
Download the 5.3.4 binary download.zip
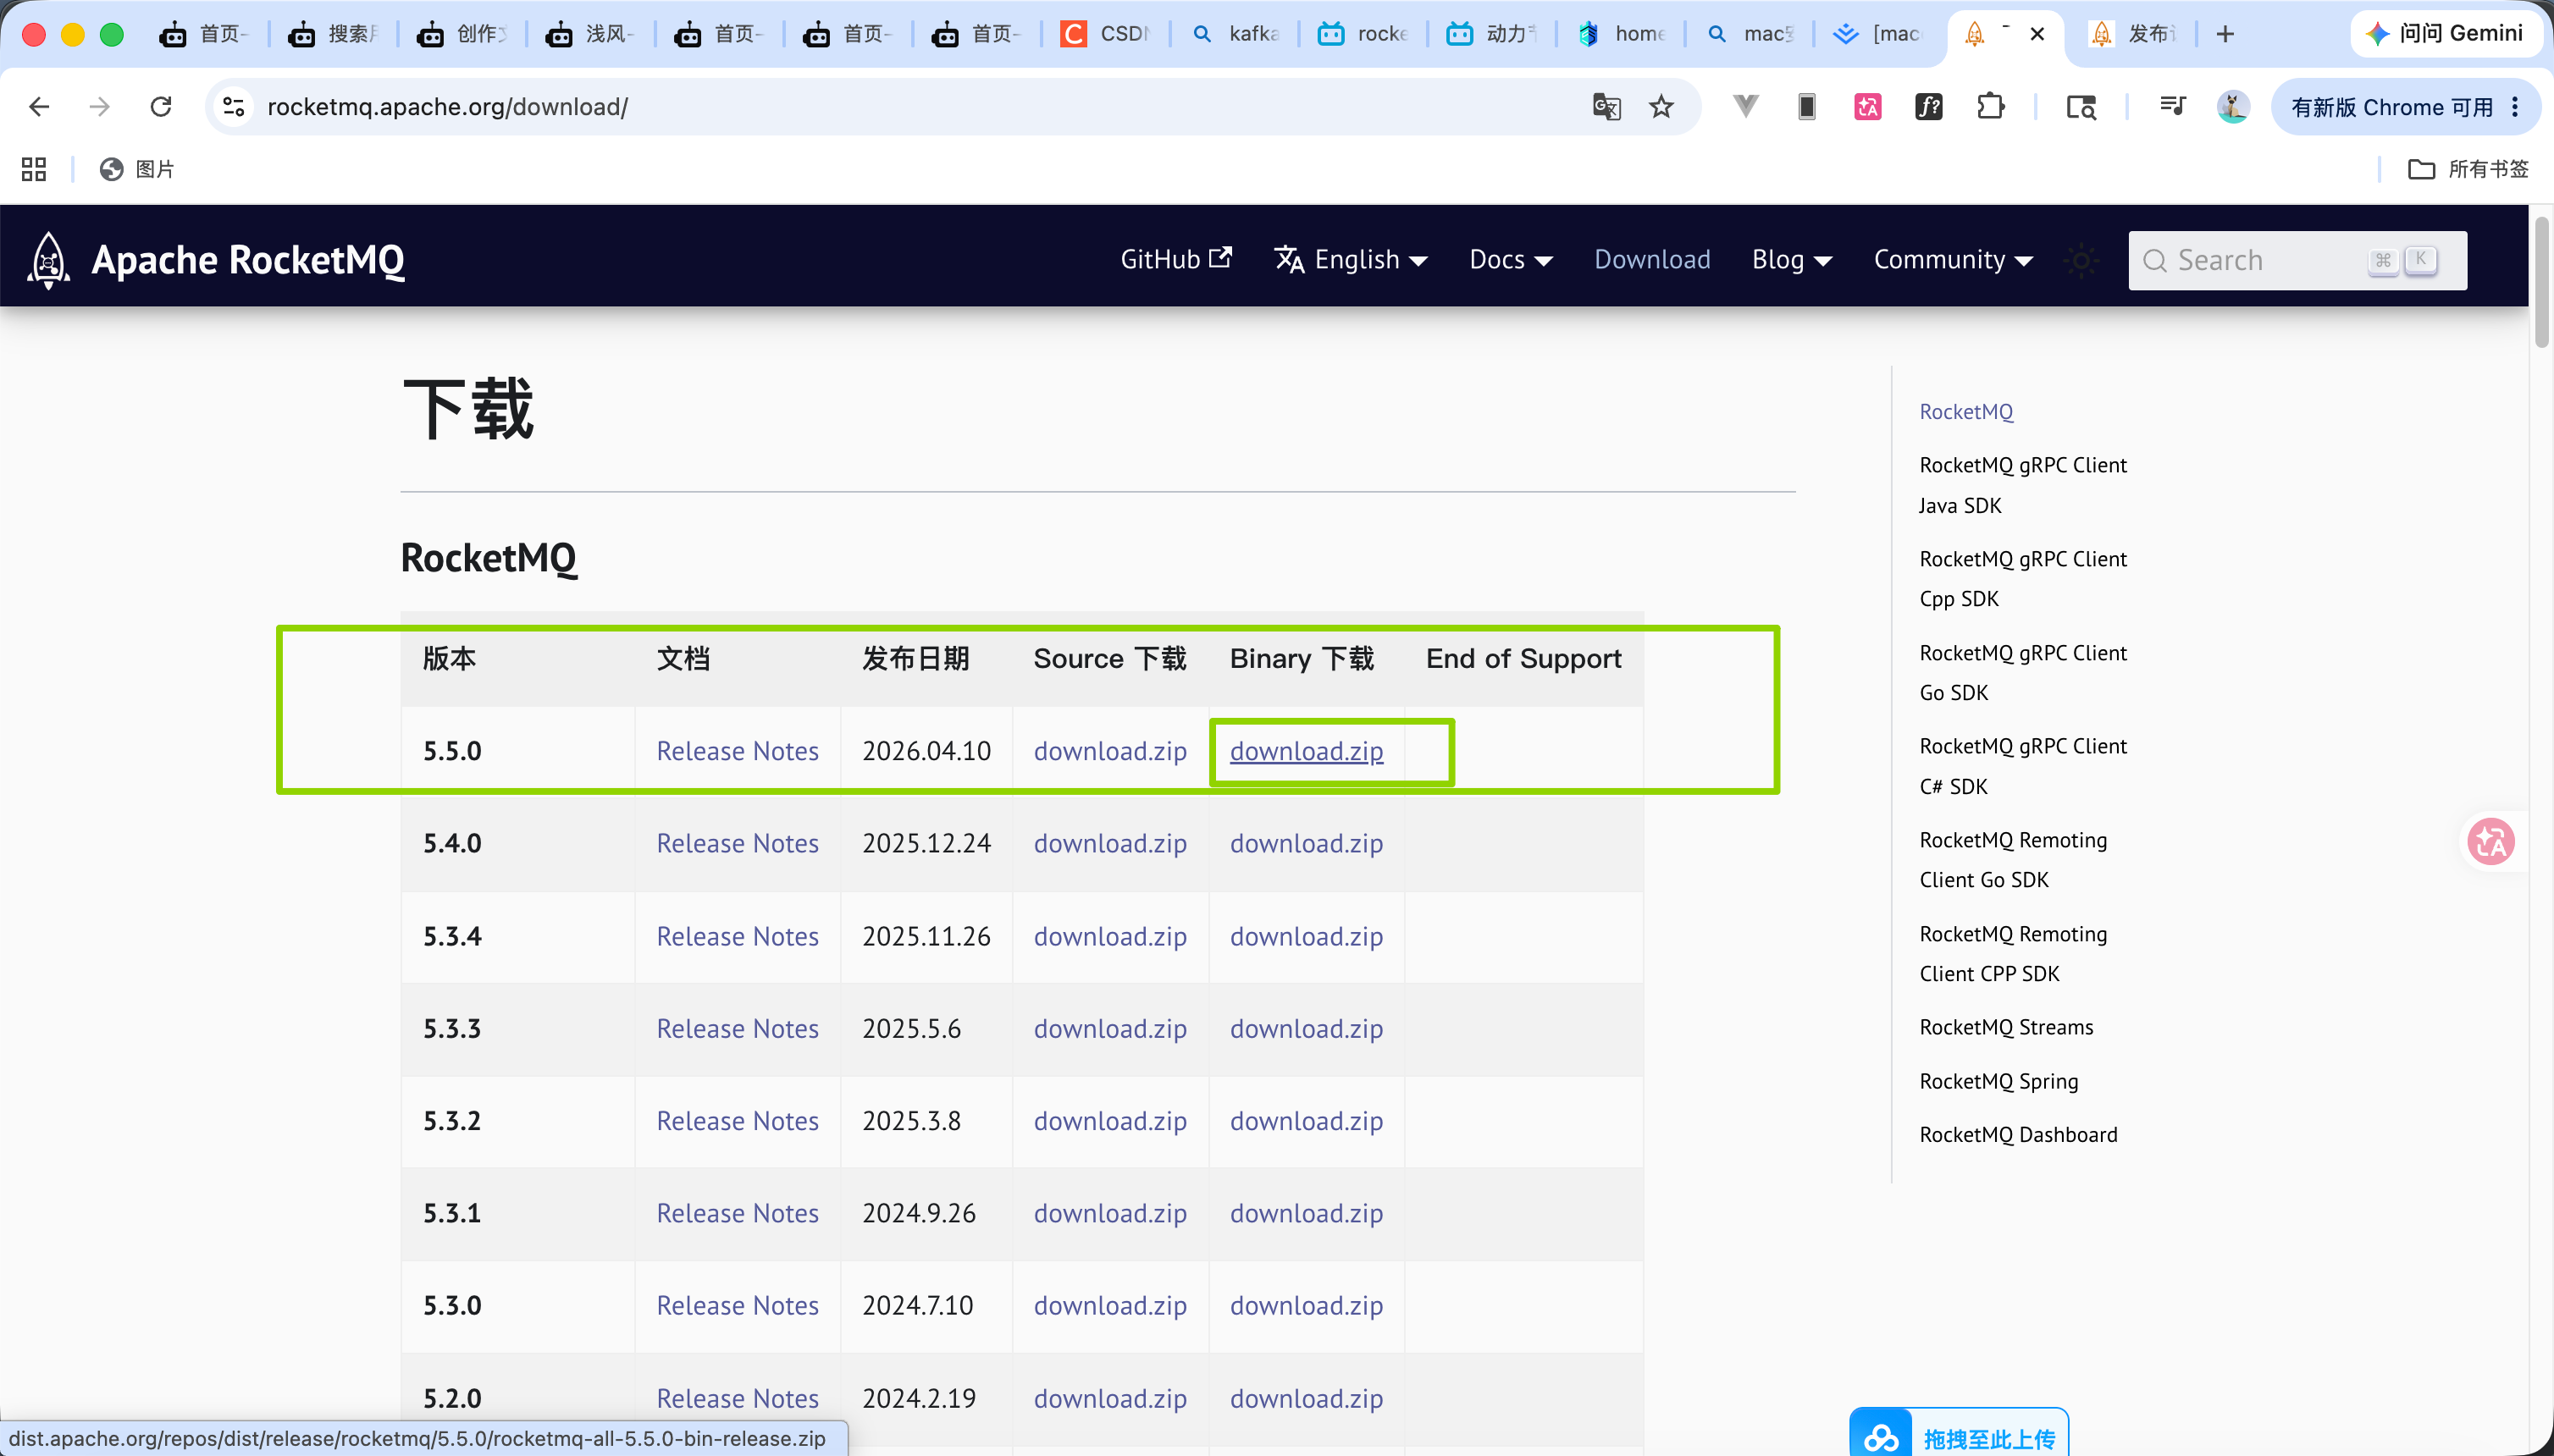[x=1307, y=936]
